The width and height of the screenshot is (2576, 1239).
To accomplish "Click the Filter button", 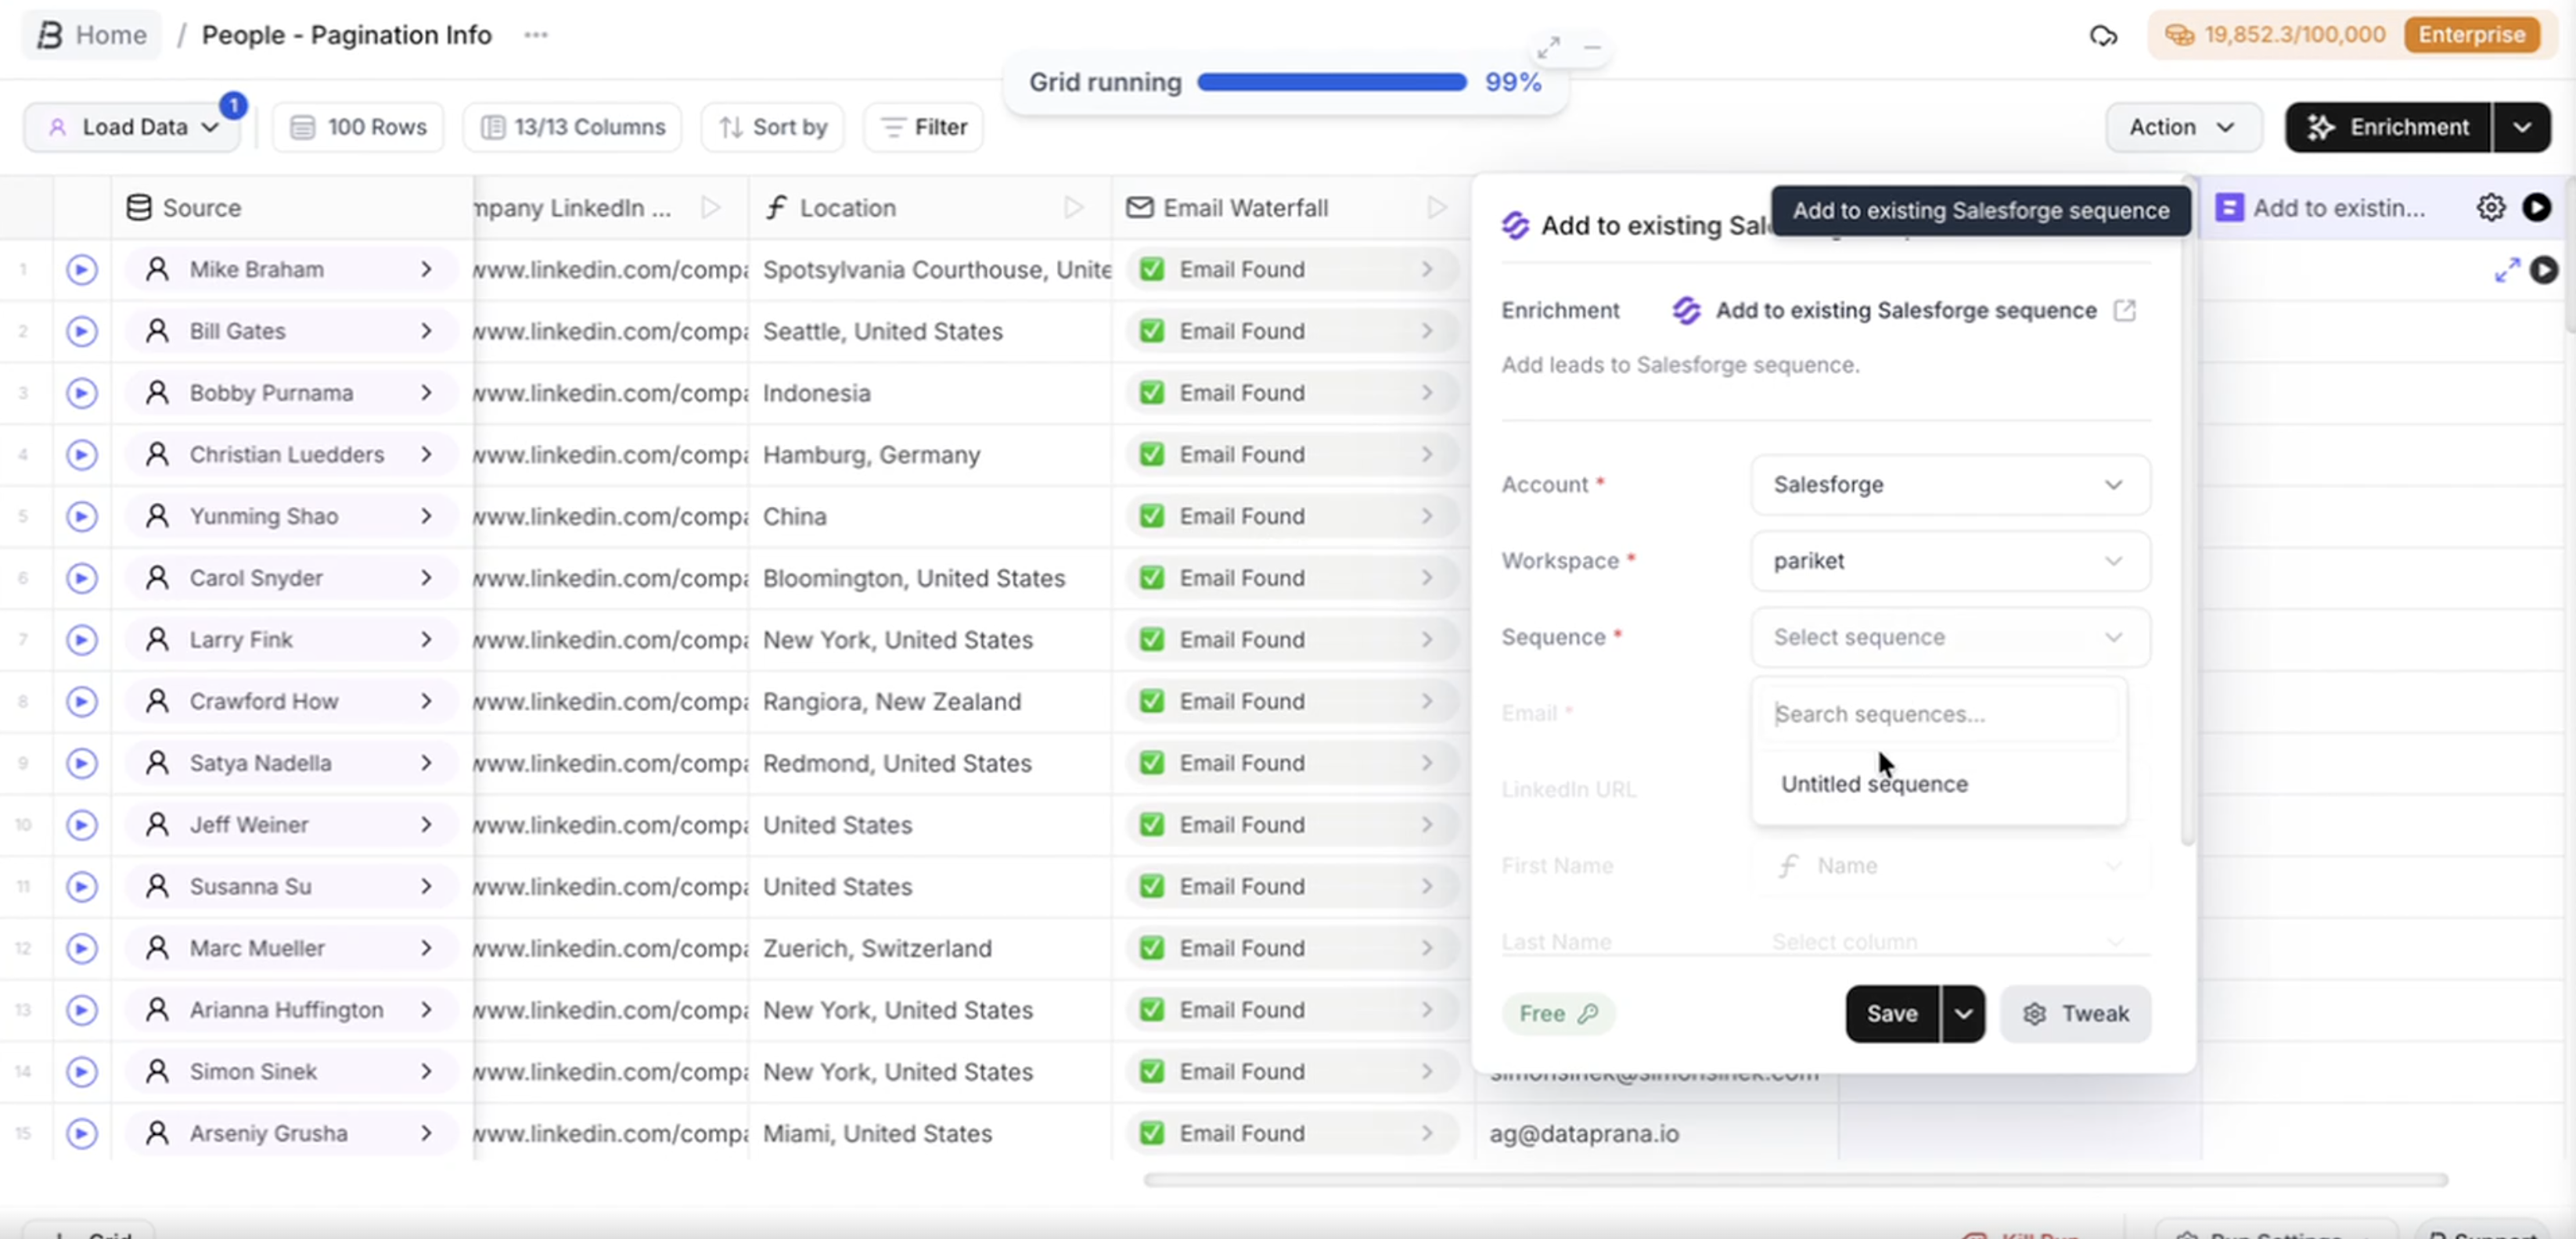I will [x=923, y=127].
